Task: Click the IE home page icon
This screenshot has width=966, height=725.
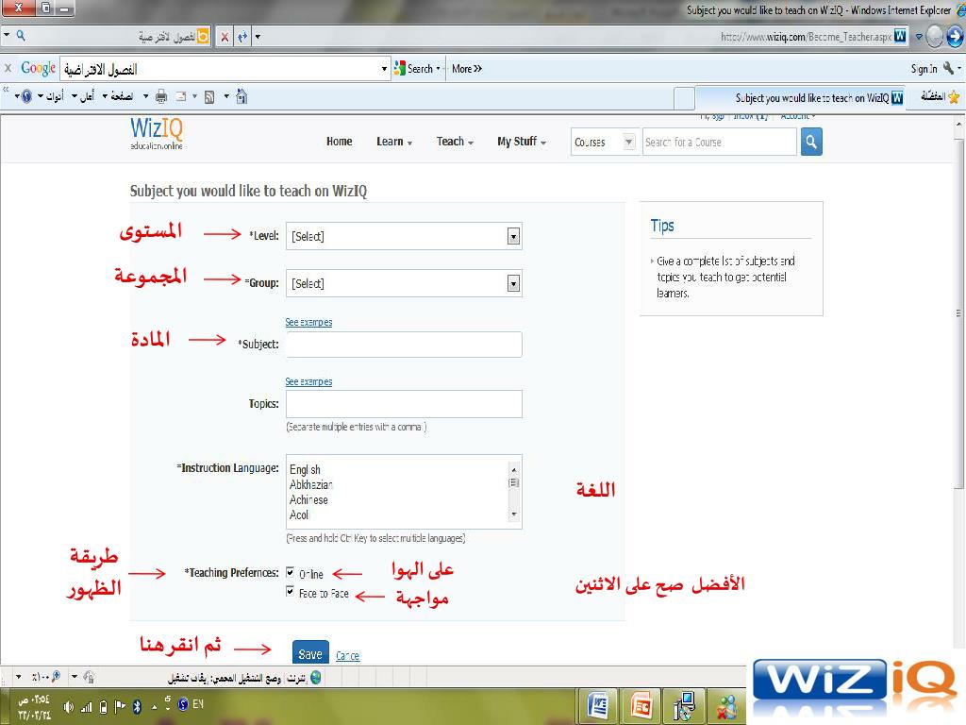Action: coord(242,96)
